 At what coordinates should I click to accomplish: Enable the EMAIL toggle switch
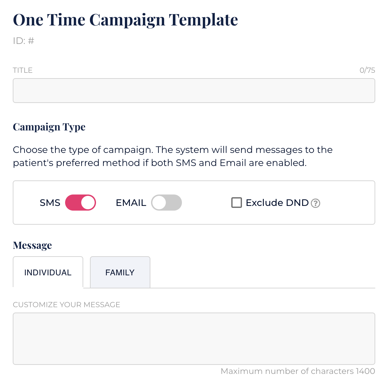click(x=166, y=203)
